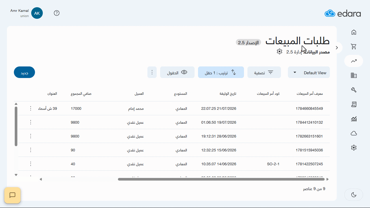The height and width of the screenshot is (208, 370).
Task: Click the horizontal table scrollbar
Action: [221, 179]
